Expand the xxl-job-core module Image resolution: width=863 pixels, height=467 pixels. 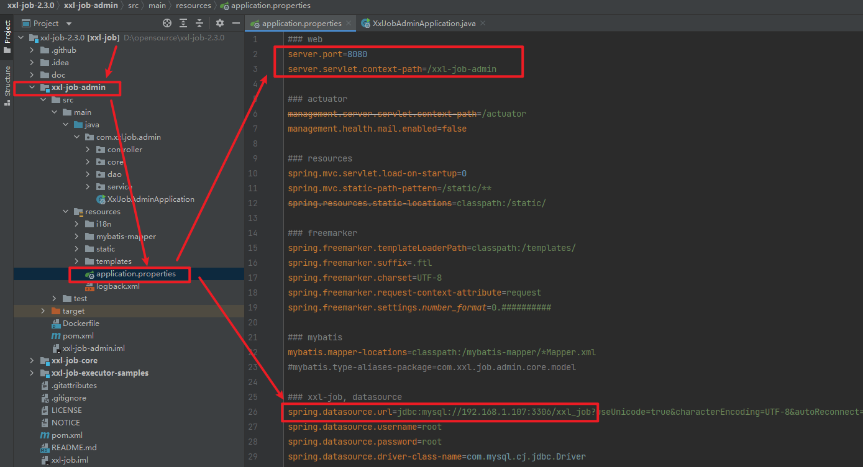32,361
